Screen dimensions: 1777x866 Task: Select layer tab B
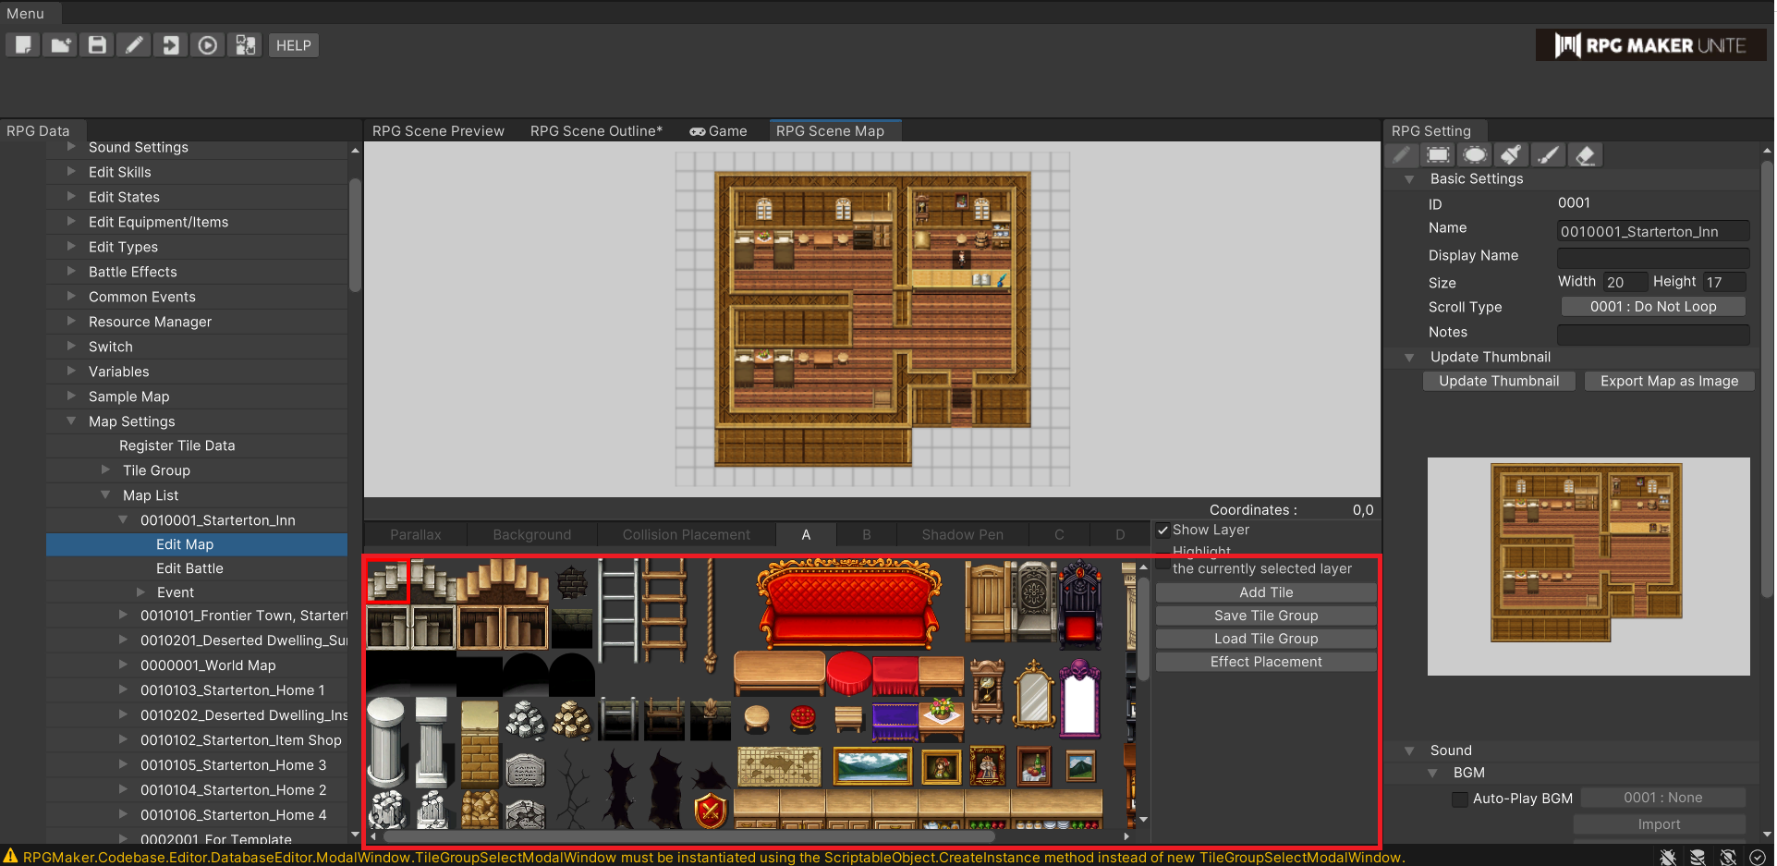(x=867, y=535)
